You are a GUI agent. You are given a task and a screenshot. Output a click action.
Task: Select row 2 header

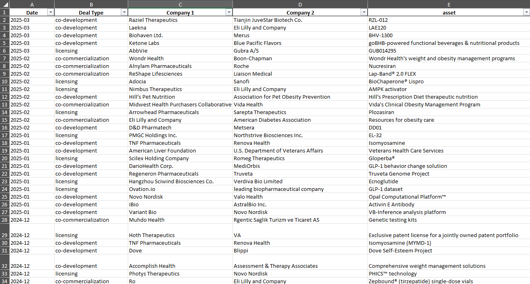click(x=4, y=20)
